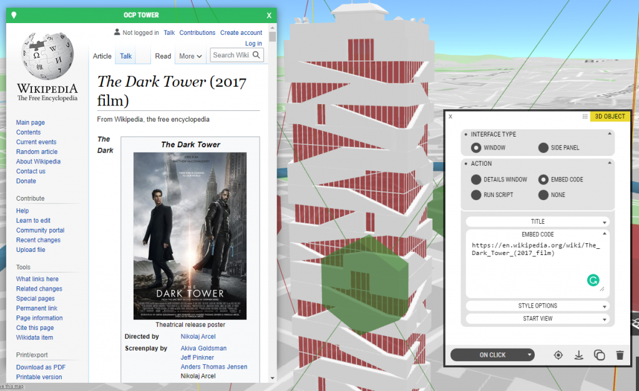Click the duplicate copy icon in 3D Object panel

coord(599,355)
